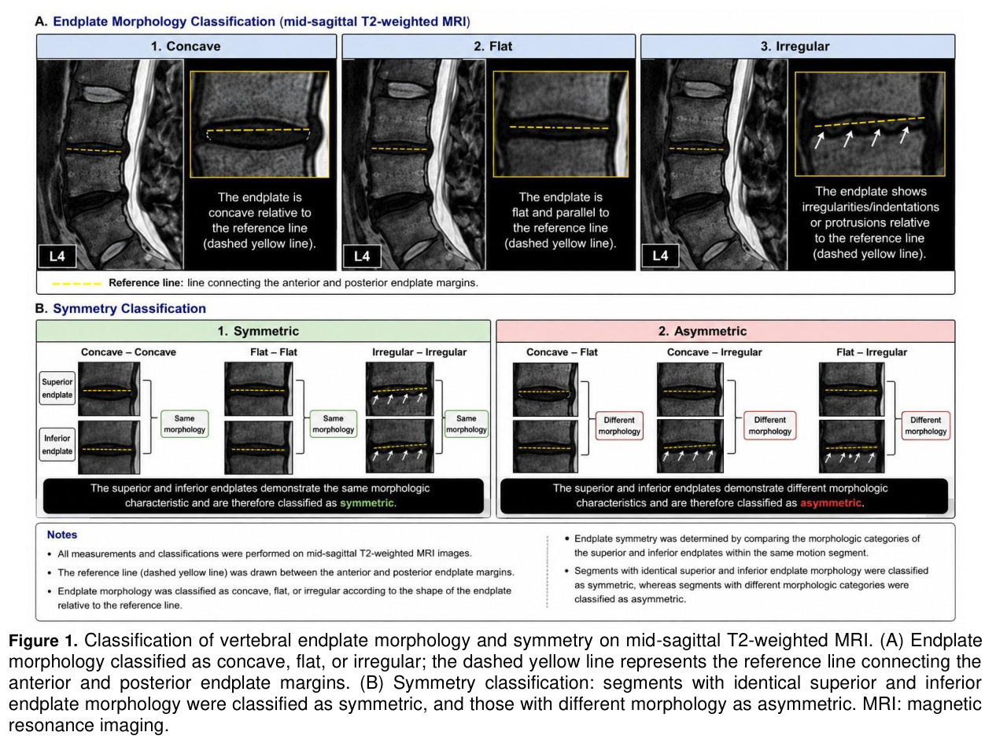The image size is (996, 743).
Task: Click the "Concave – Concave" column label
Action: [x=128, y=352]
